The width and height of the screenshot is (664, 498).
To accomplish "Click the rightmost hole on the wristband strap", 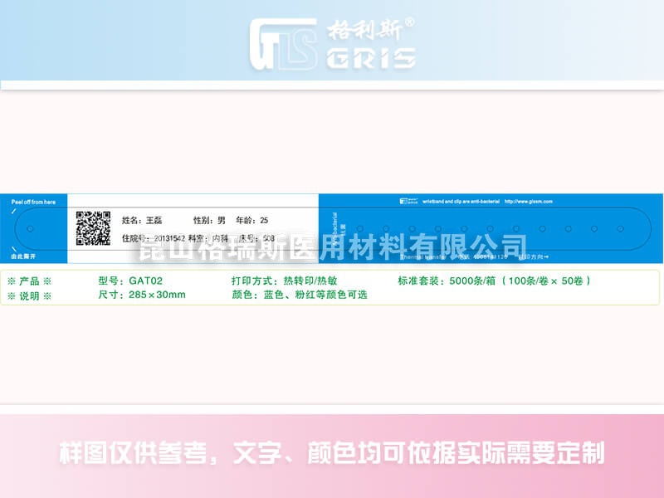I will coord(620,229).
